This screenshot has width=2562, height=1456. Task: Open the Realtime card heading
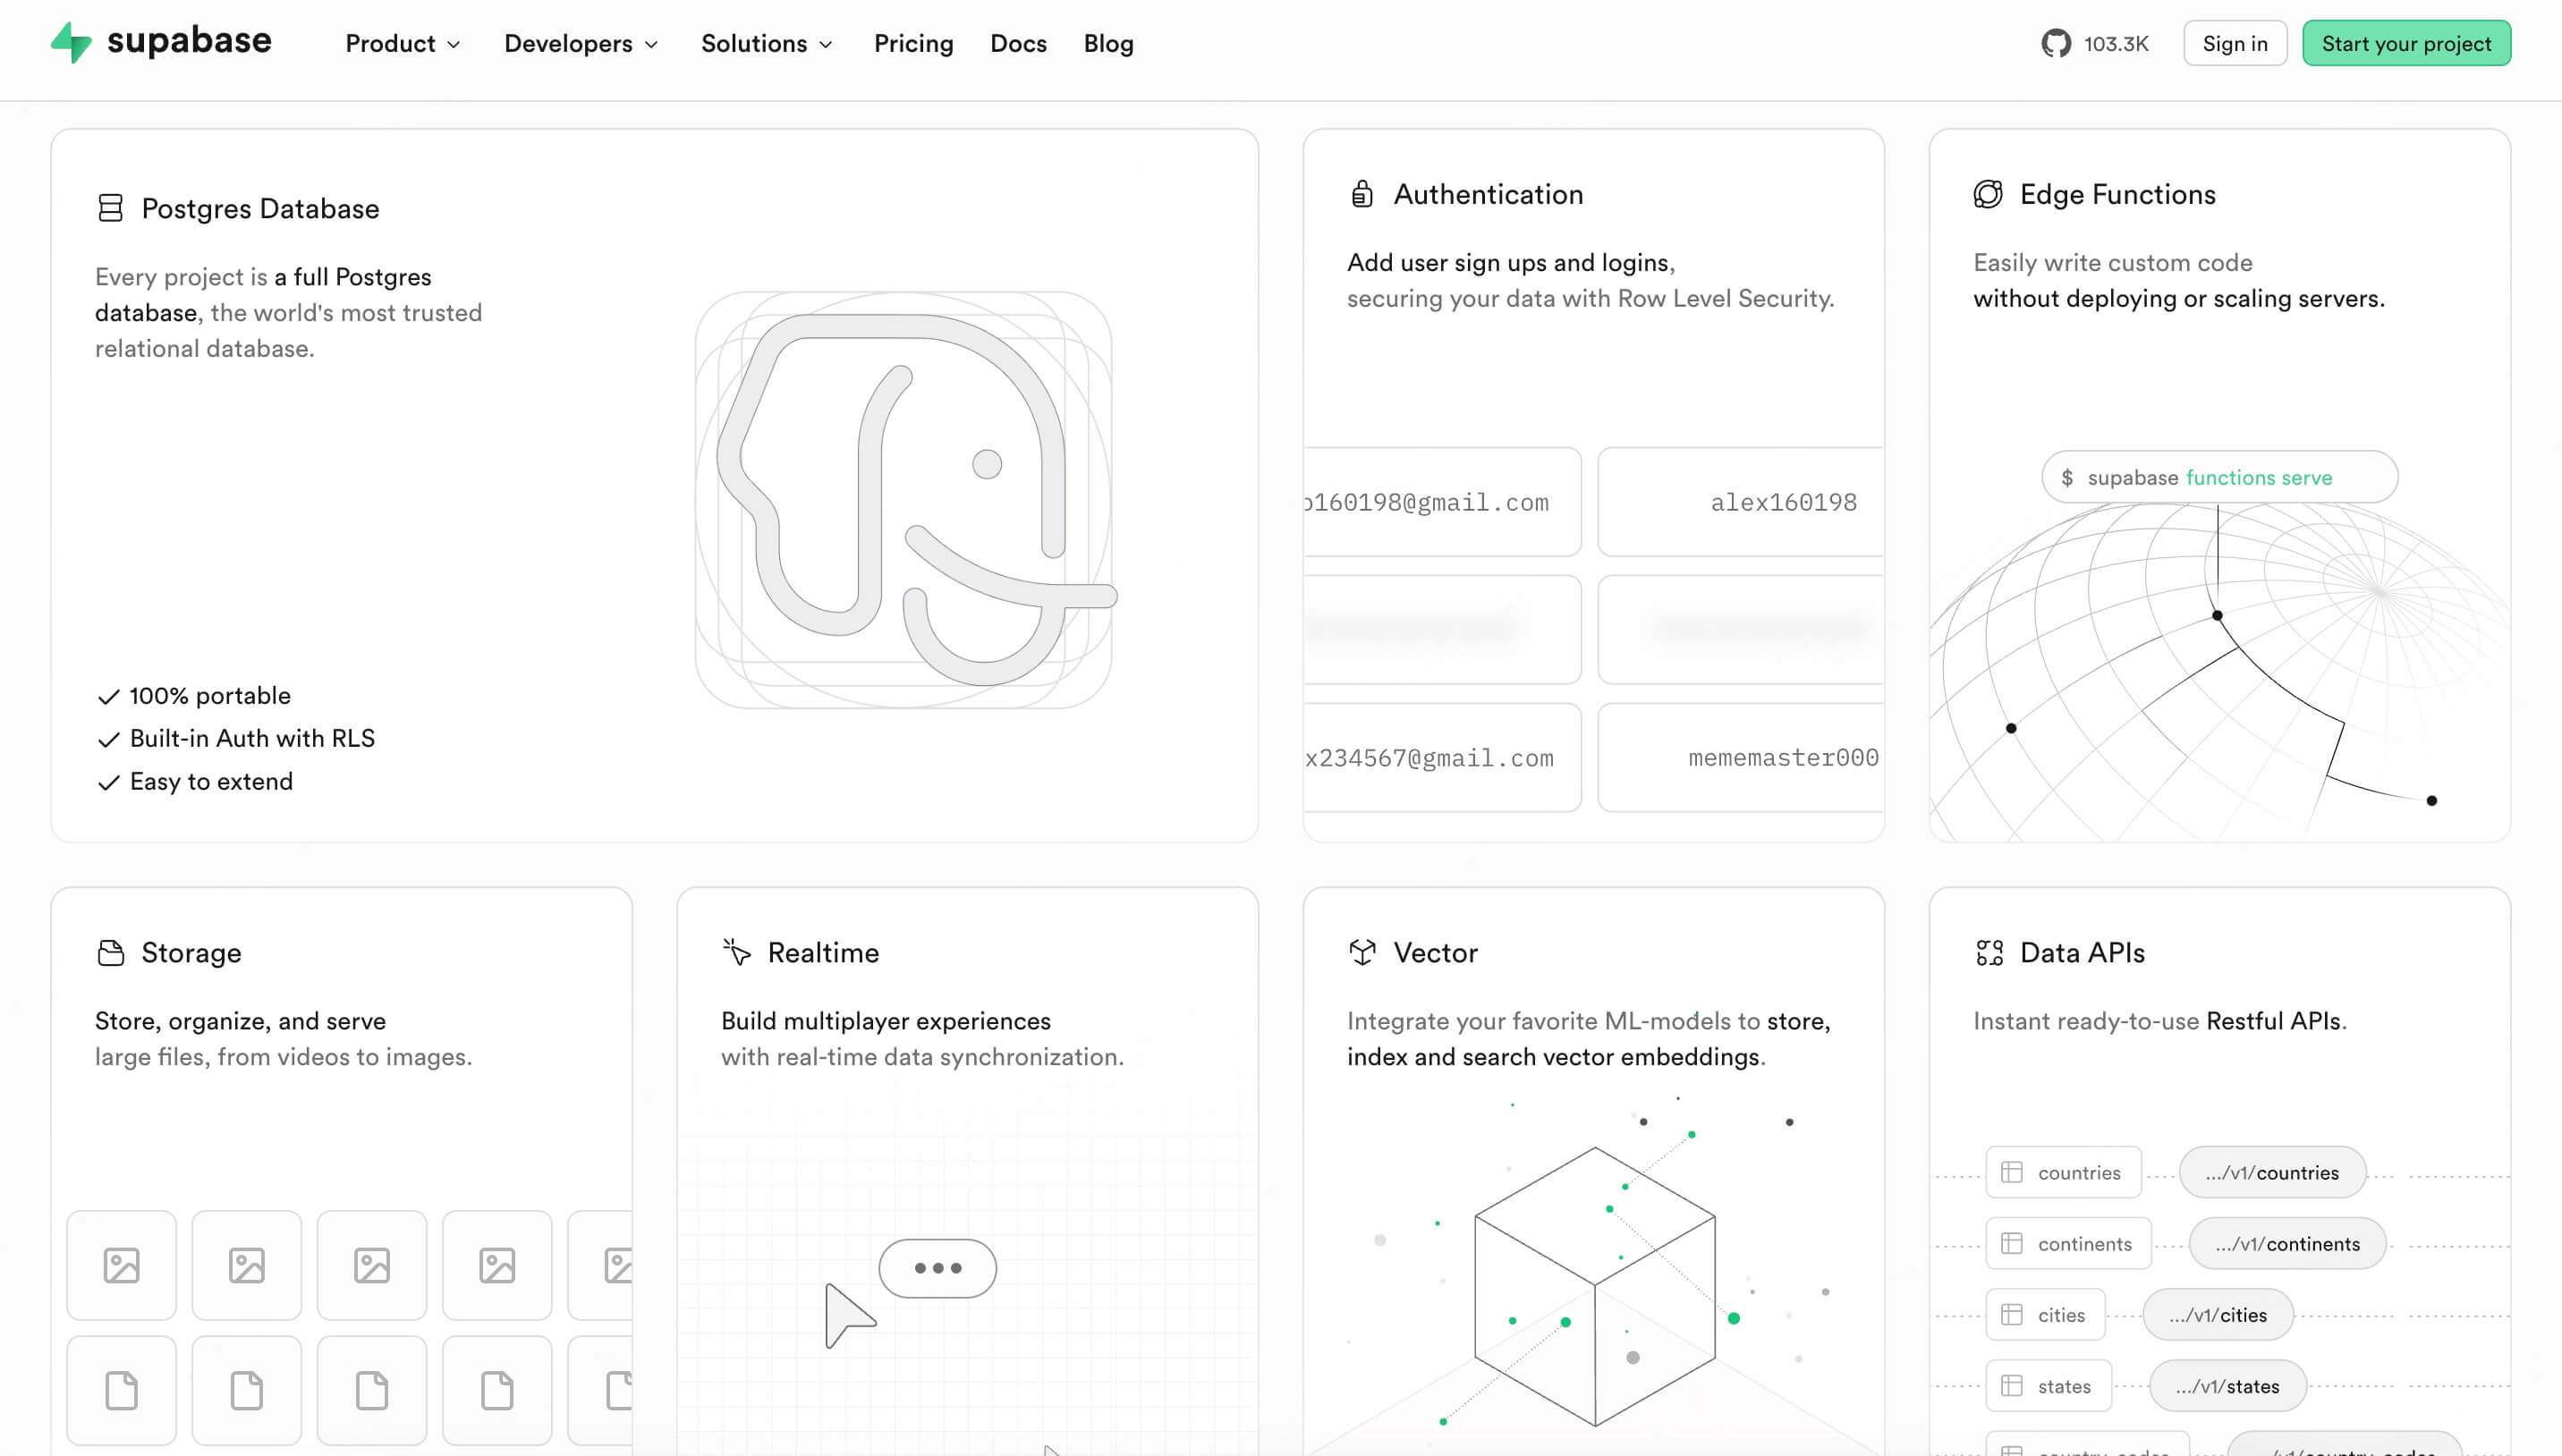click(x=823, y=952)
